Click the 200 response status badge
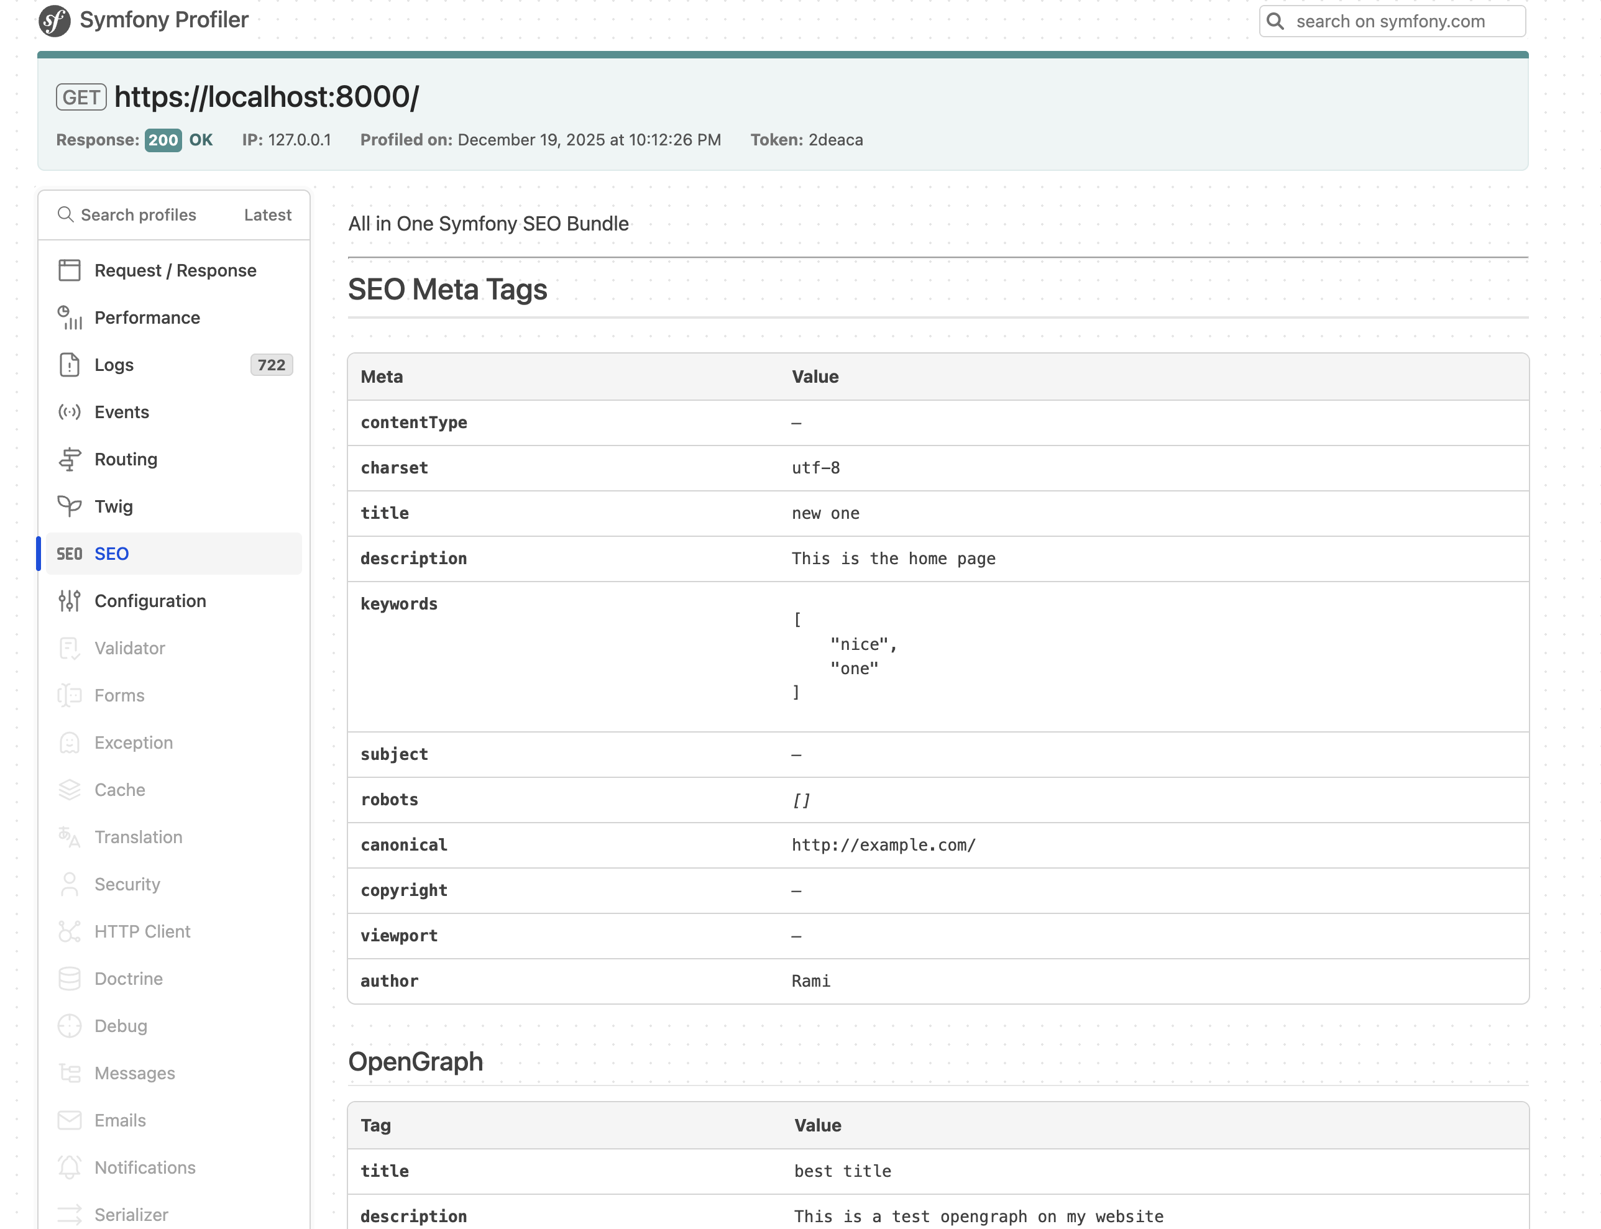1601x1229 pixels. (x=162, y=140)
